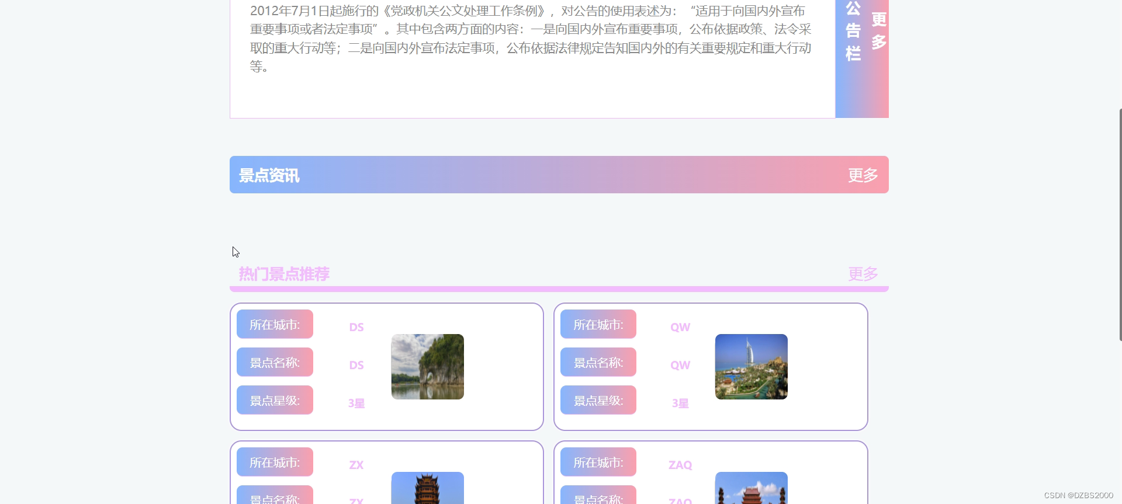Select city value QW in second card
The width and height of the screenshot is (1122, 504).
pos(680,327)
